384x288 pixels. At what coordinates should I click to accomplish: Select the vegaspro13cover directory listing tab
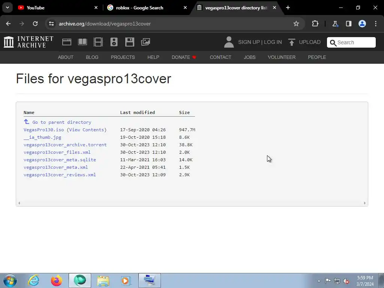[x=236, y=8]
